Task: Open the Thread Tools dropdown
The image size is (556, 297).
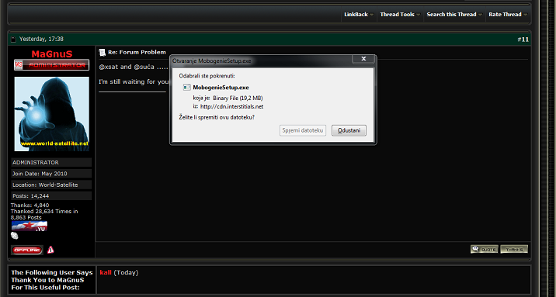Action: click(400, 15)
